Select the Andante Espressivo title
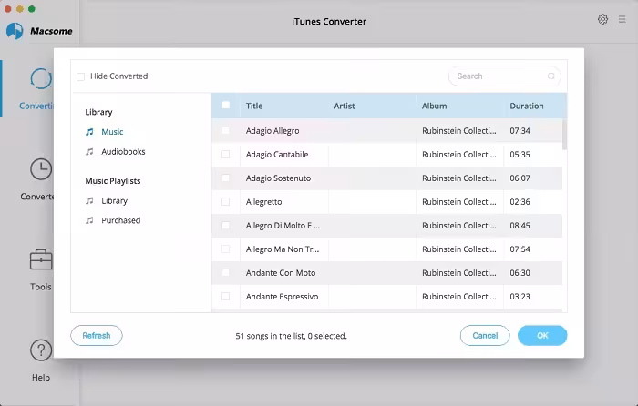638x406 pixels. point(282,297)
